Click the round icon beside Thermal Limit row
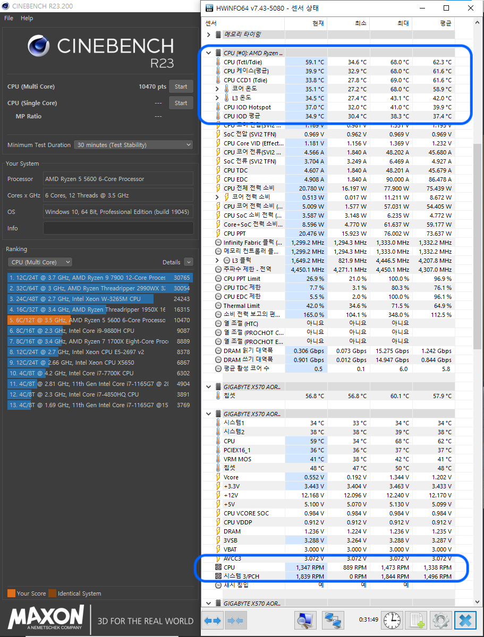Viewport: 484px width, 637px height. 218,306
